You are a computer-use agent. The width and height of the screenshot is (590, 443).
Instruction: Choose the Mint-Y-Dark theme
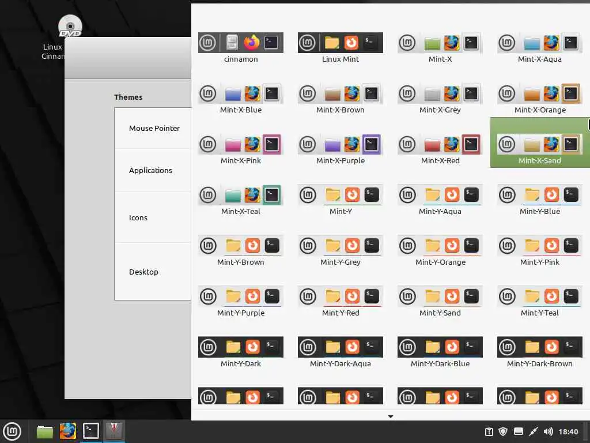(x=240, y=352)
